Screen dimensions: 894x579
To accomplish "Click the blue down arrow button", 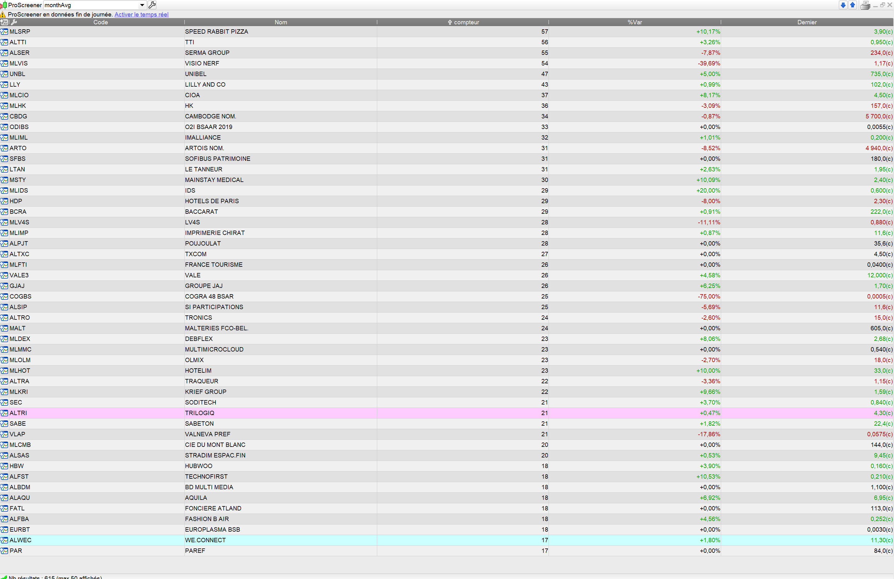I will tap(843, 5).
